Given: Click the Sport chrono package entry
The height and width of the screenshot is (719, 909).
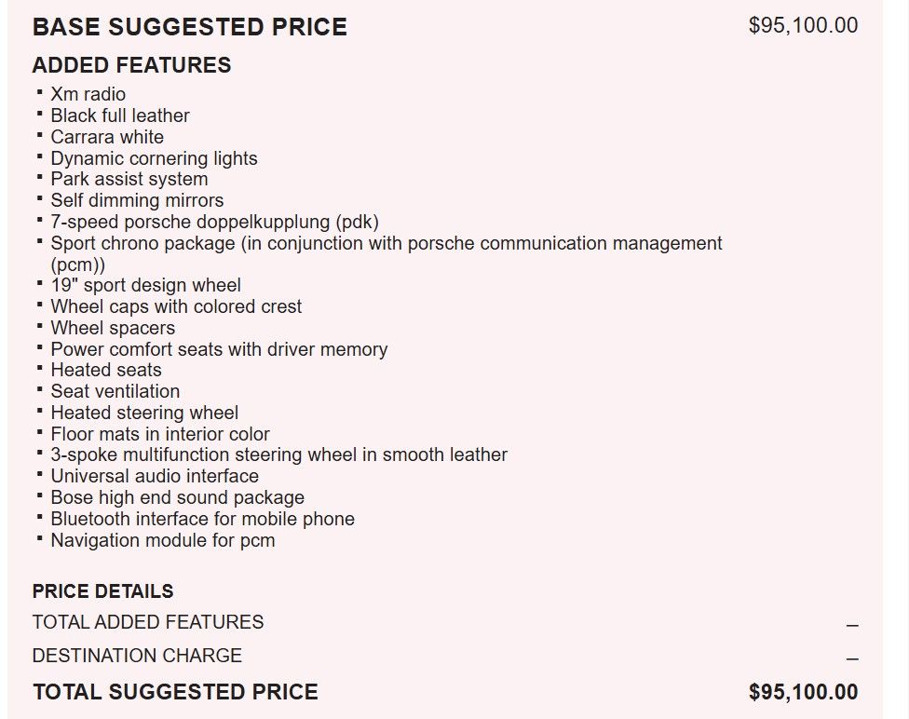Looking at the screenshot, I should tap(386, 243).
